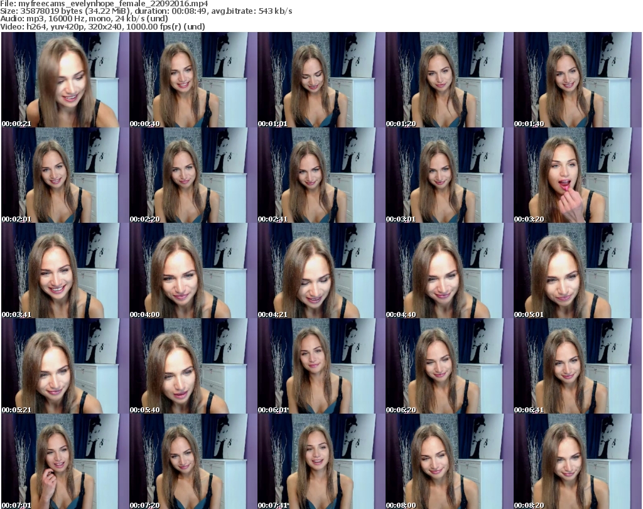The image size is (643, 509).
Task: Choose the frame stamped 00:01:40
Action: point(577,80)
